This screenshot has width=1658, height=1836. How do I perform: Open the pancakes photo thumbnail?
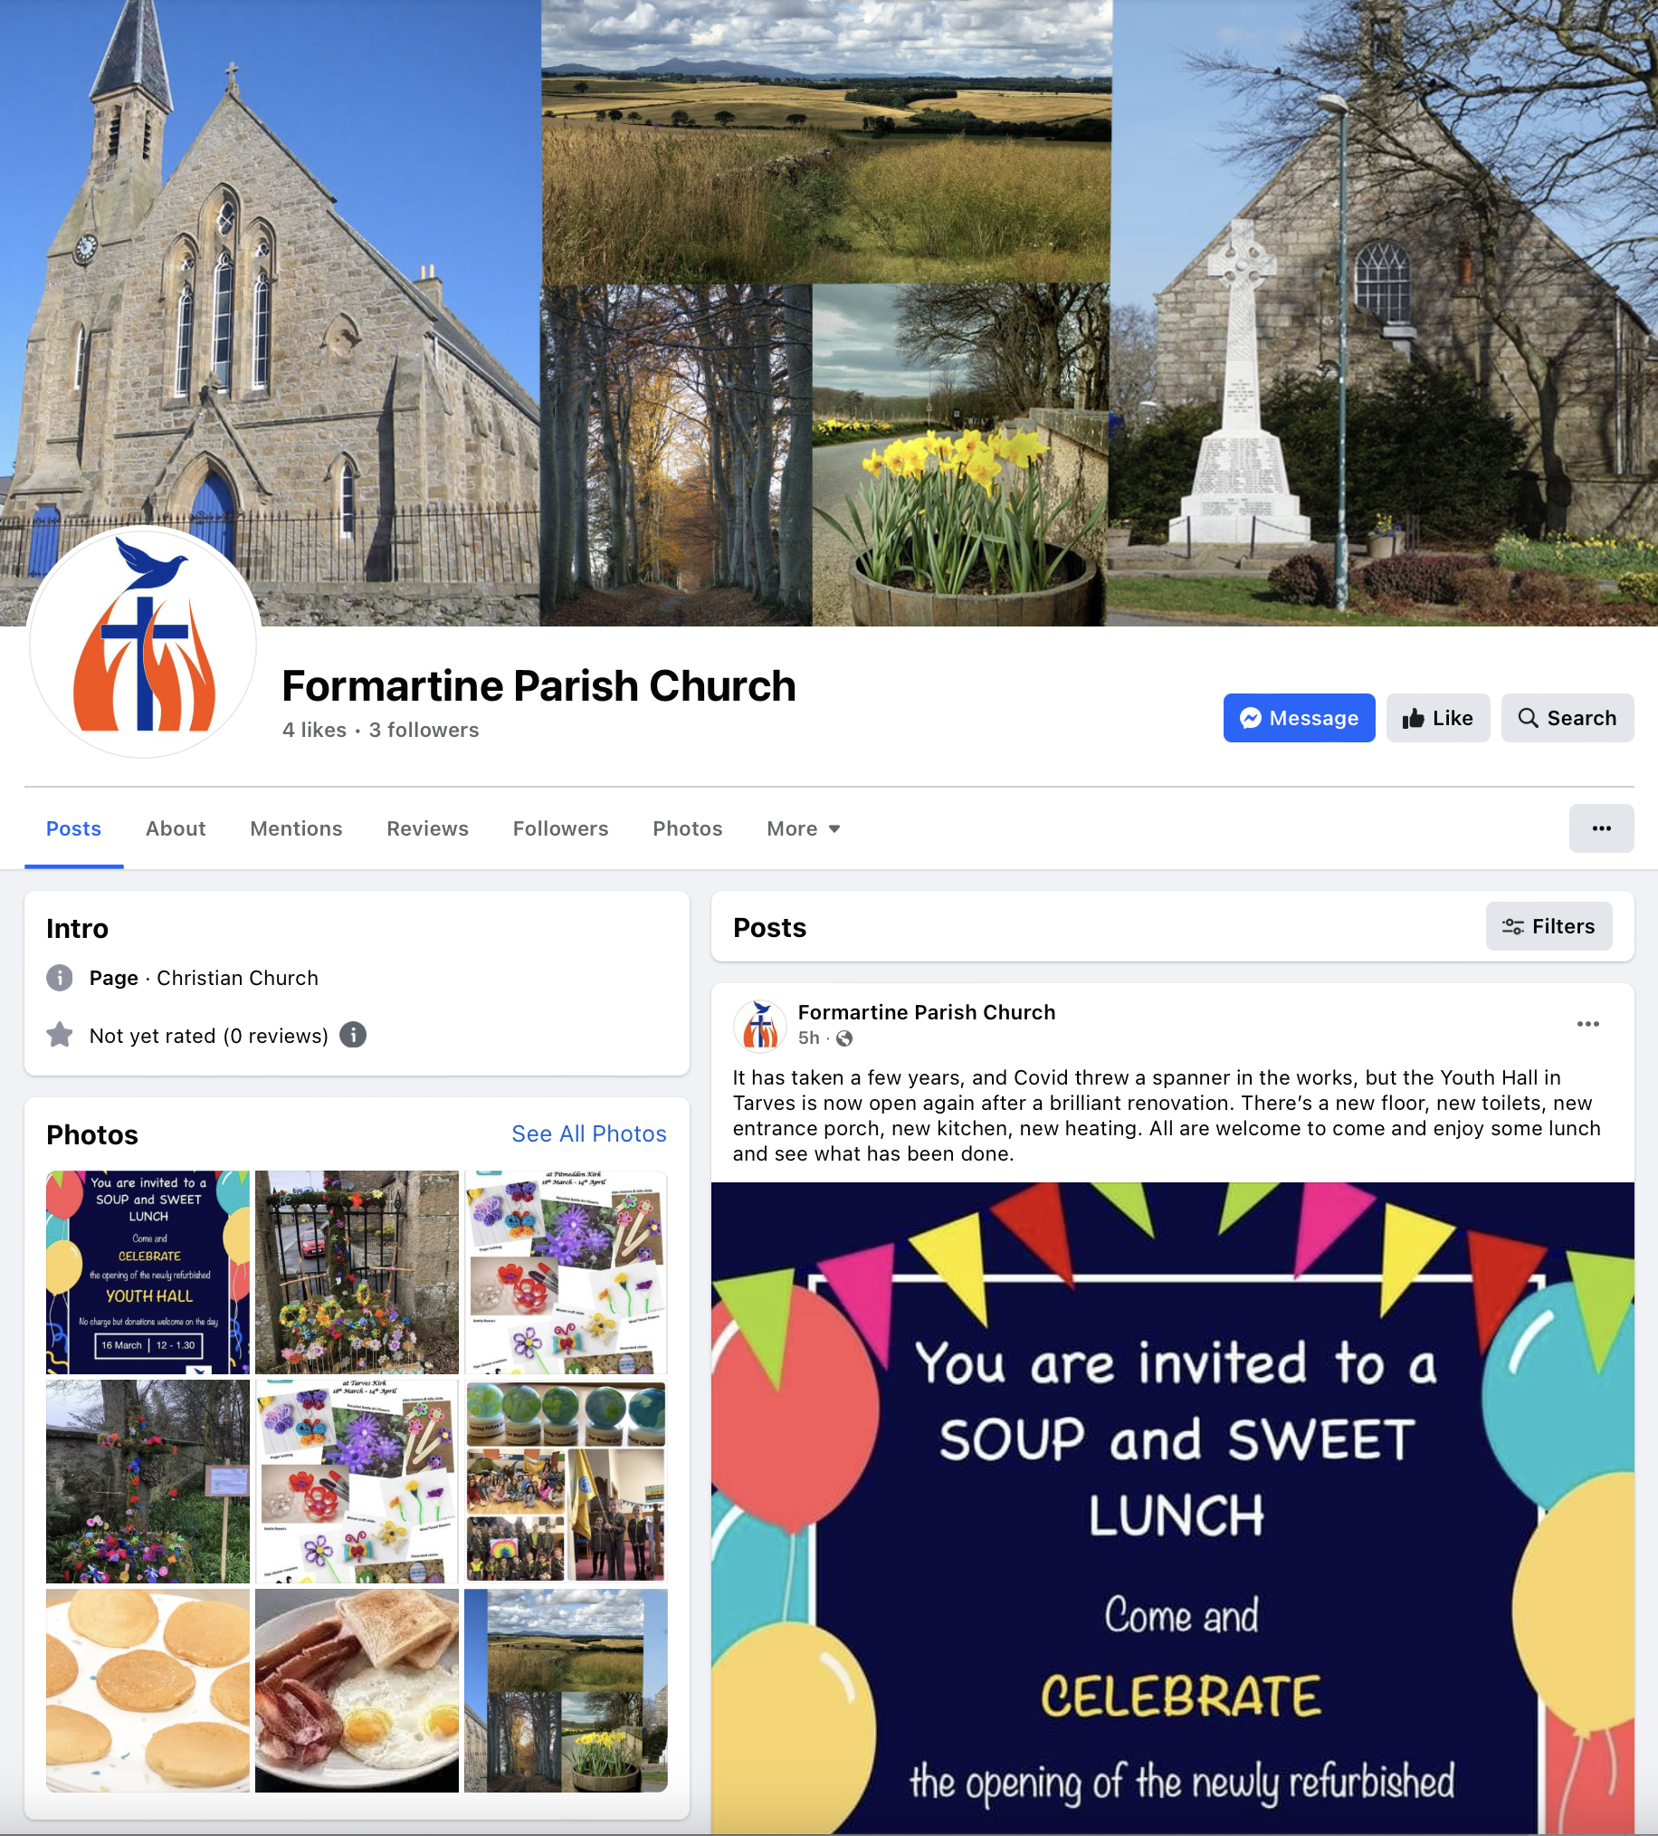[x=148, y=1690]
